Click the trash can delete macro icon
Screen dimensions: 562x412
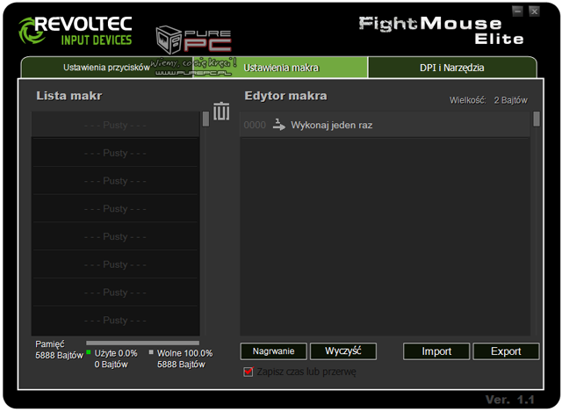pos(221,112)
